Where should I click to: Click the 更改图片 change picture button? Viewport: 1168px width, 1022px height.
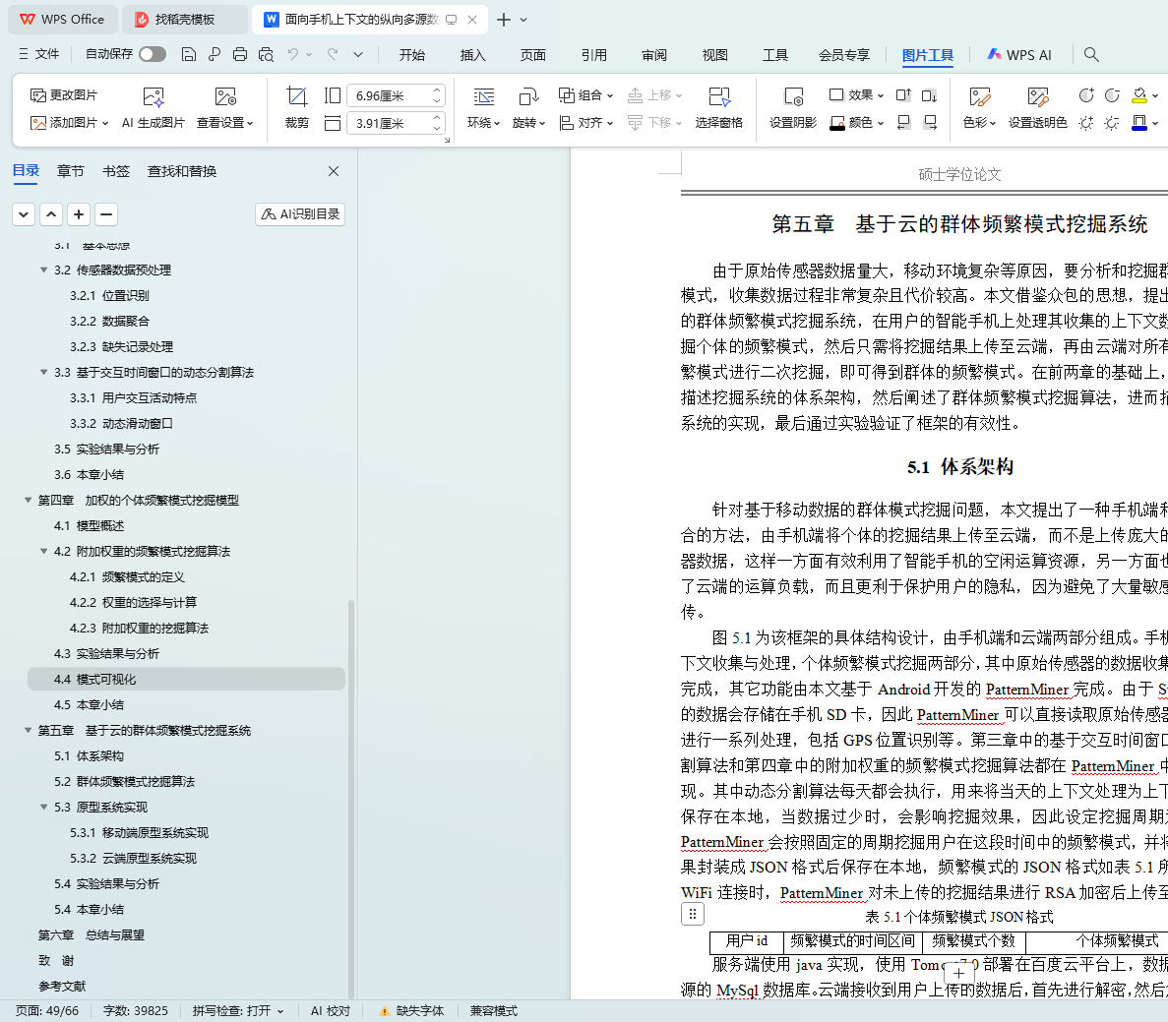[x=64, y=94]
